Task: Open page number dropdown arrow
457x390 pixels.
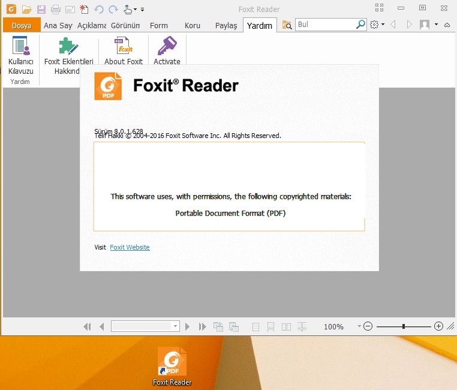Action: (176, 326)
